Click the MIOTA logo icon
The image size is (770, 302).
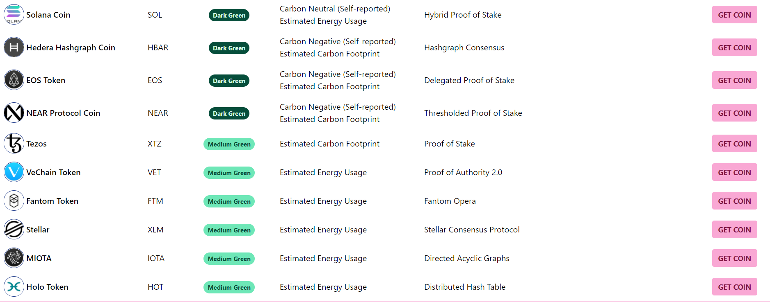[x=14, y=258]
